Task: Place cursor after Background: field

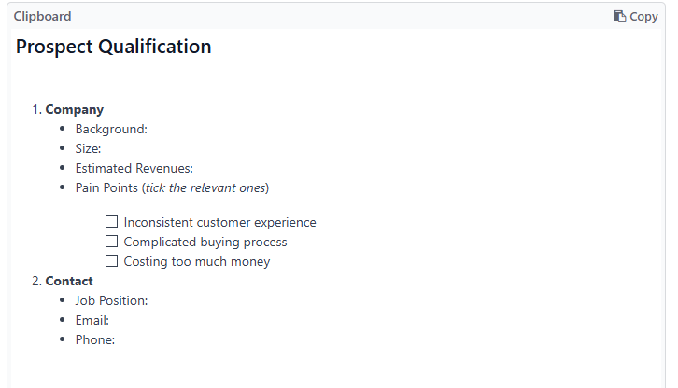Action: click(149, 130)
